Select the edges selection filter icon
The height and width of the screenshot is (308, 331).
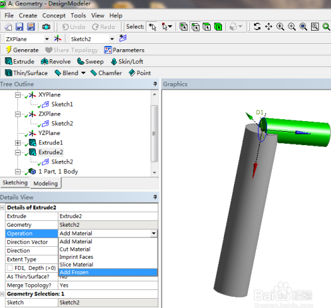pos(195,27)
